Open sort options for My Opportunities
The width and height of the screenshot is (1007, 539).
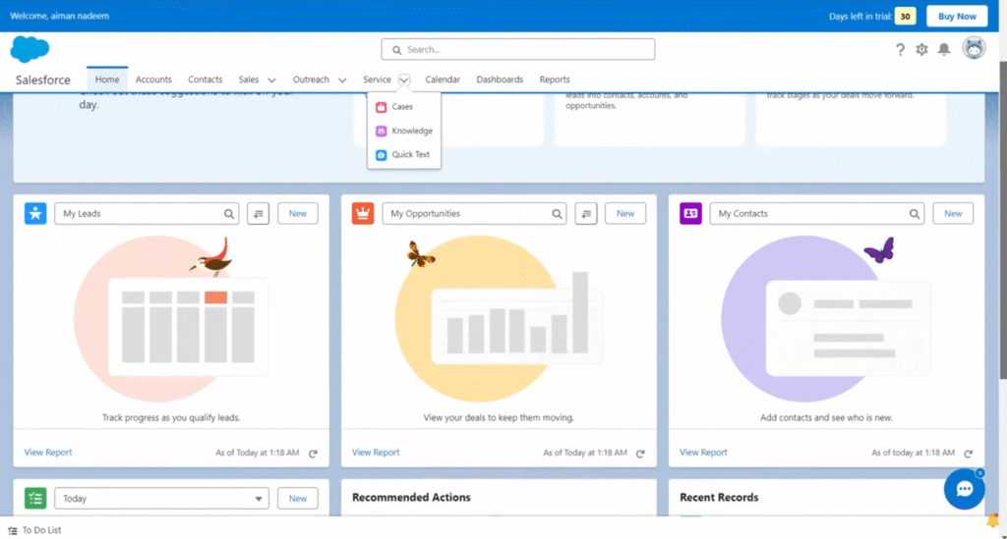point(586,213)
